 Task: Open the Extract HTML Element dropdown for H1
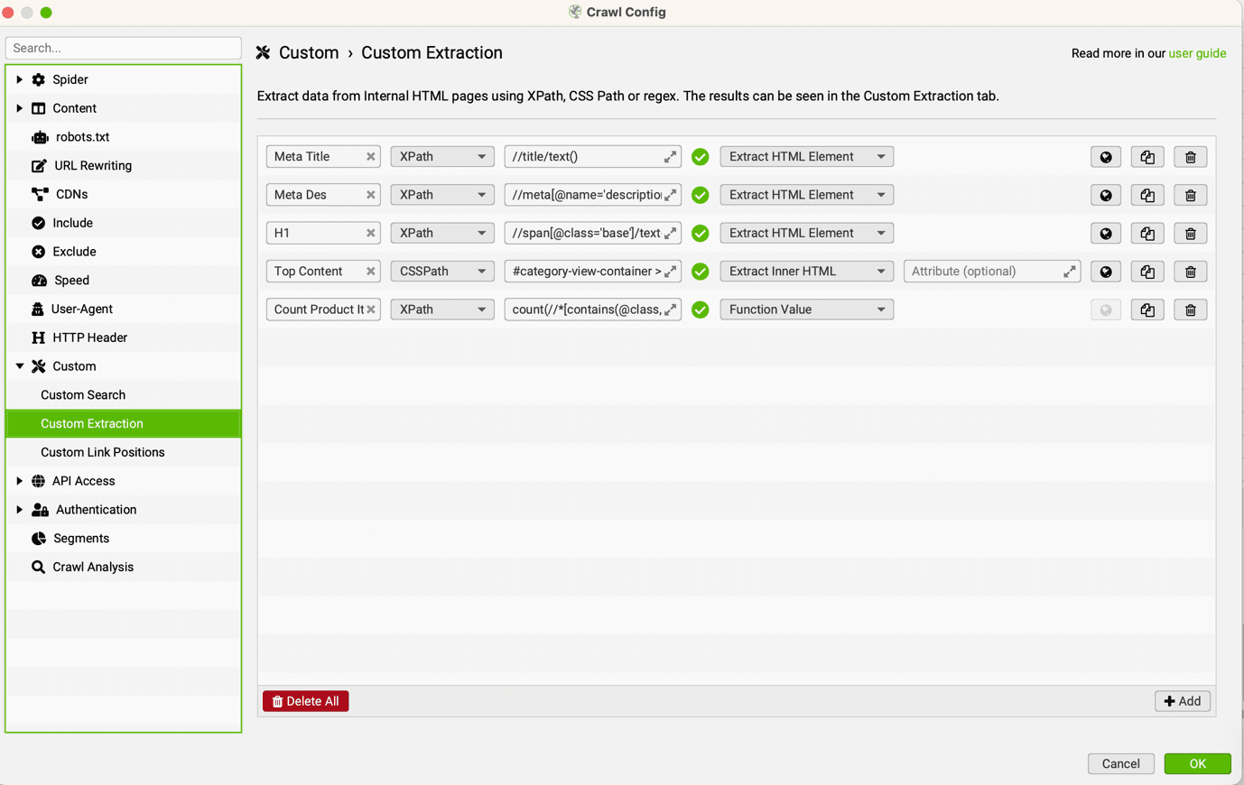[805, 233]
